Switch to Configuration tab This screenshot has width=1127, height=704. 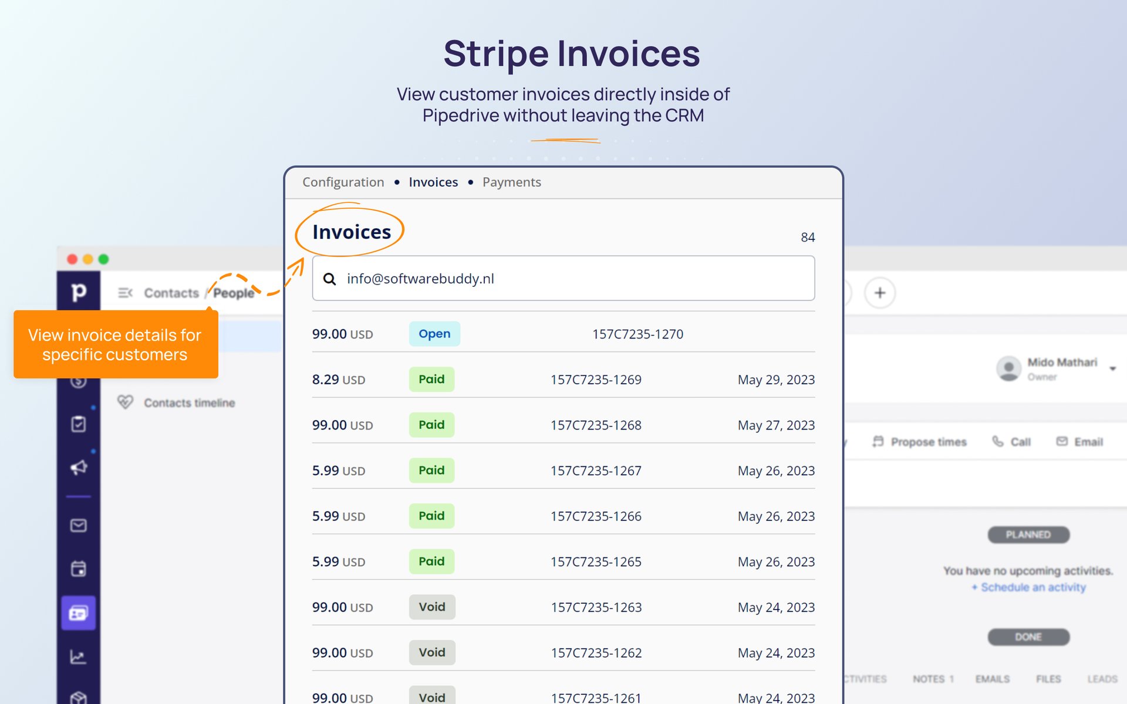click(x=343, y=182)
